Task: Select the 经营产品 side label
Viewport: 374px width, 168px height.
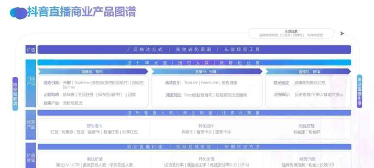Action: pyautogui.click(x=31, y=125)
